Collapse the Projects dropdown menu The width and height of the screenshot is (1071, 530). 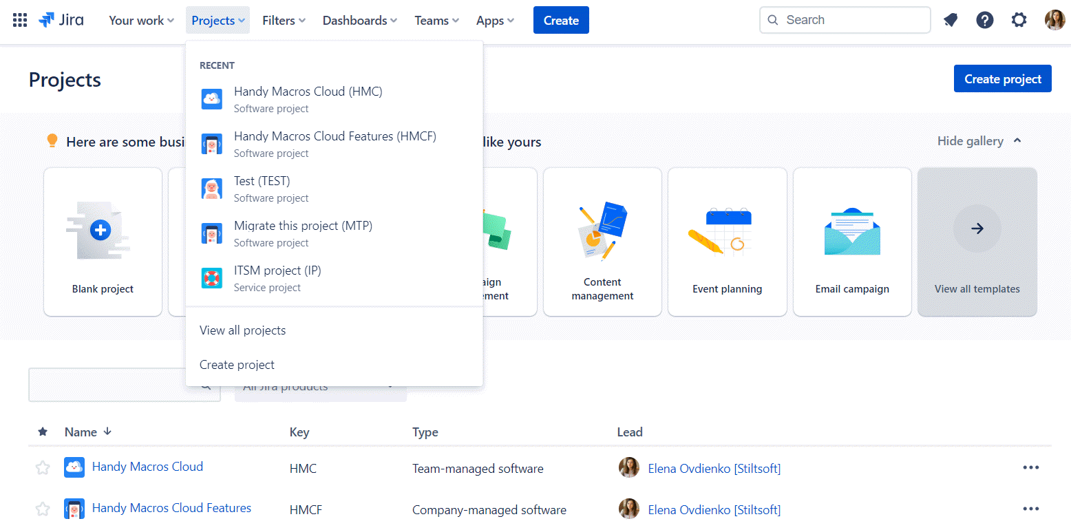[218, 20]
